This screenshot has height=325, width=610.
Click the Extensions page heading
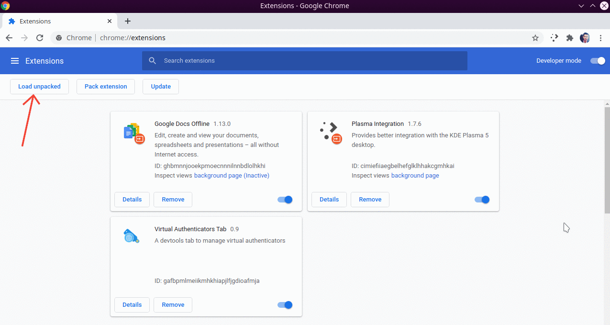coord(44,61)
